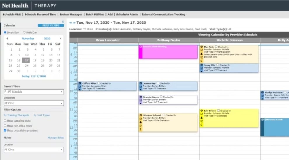Open the Saved Filters dropdown
Viewport: 289px width, 160px height.
[34, 92]
